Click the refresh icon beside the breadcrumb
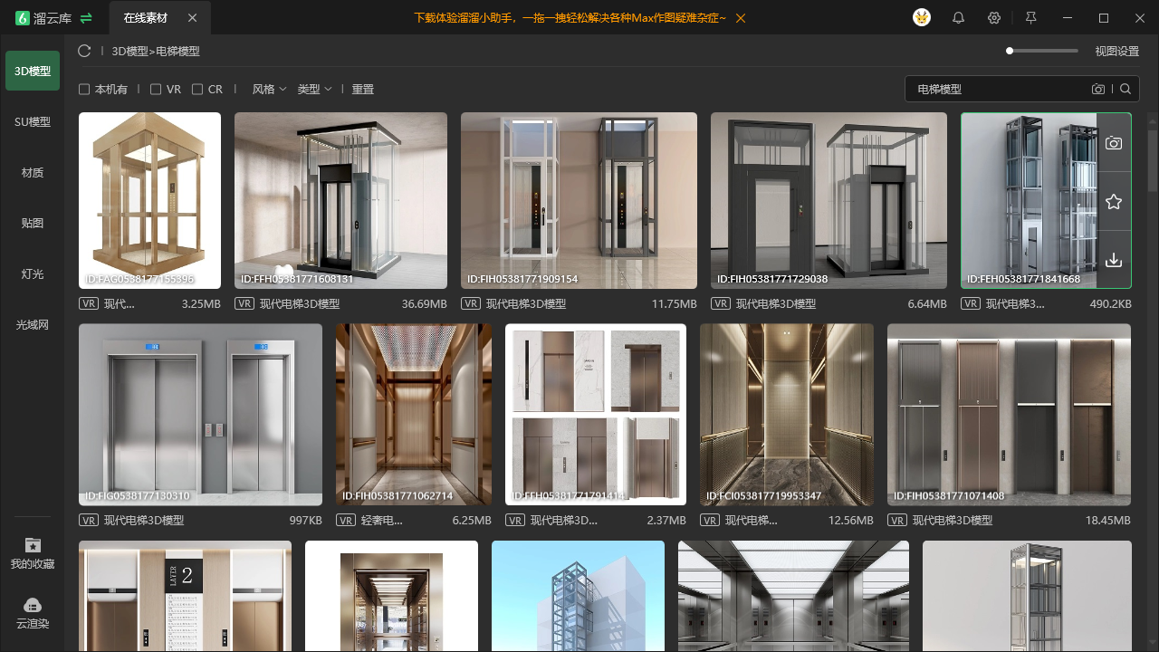1159x652 pixels. [x=84, y=51]
